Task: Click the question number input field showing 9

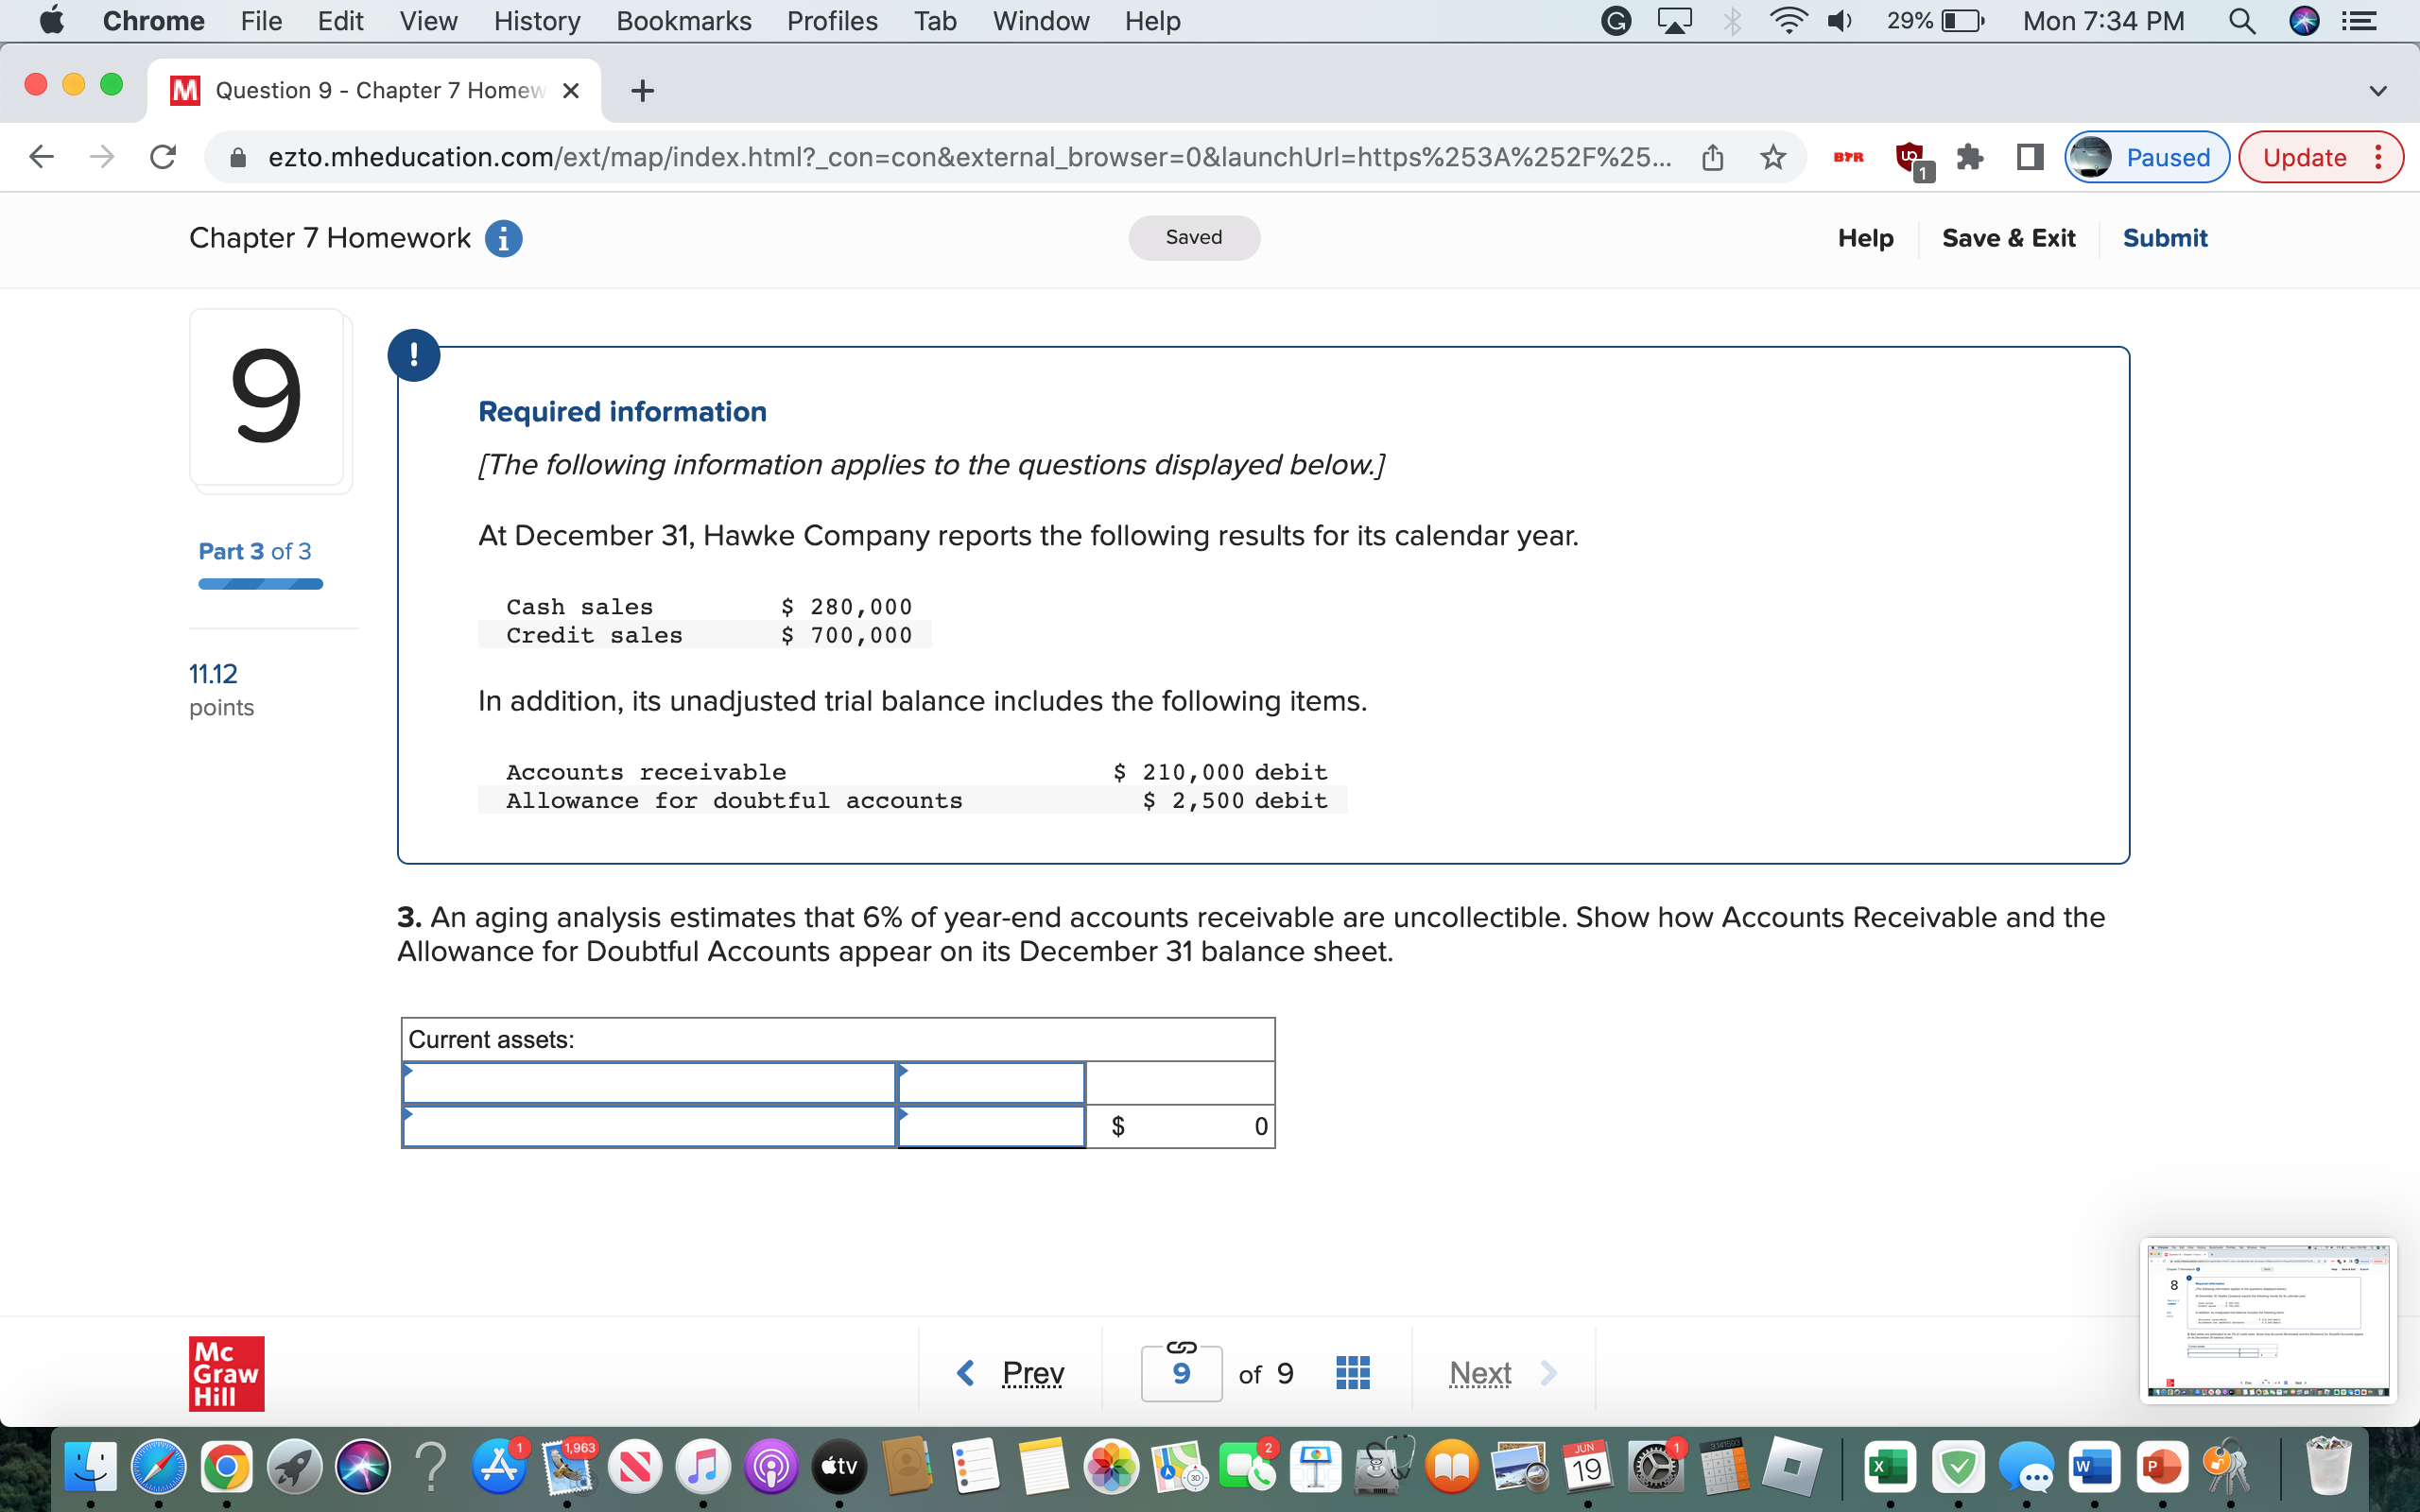Action: 1181,1373
